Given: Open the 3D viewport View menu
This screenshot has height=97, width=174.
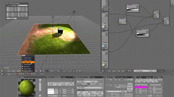Looking at the screenshot, I should 9,71.
